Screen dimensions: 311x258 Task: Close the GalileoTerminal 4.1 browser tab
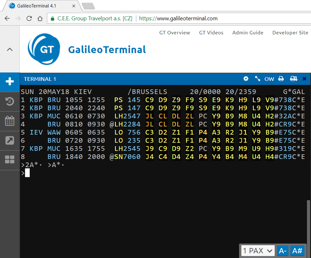pyautogui.click(x=74, y=6)
